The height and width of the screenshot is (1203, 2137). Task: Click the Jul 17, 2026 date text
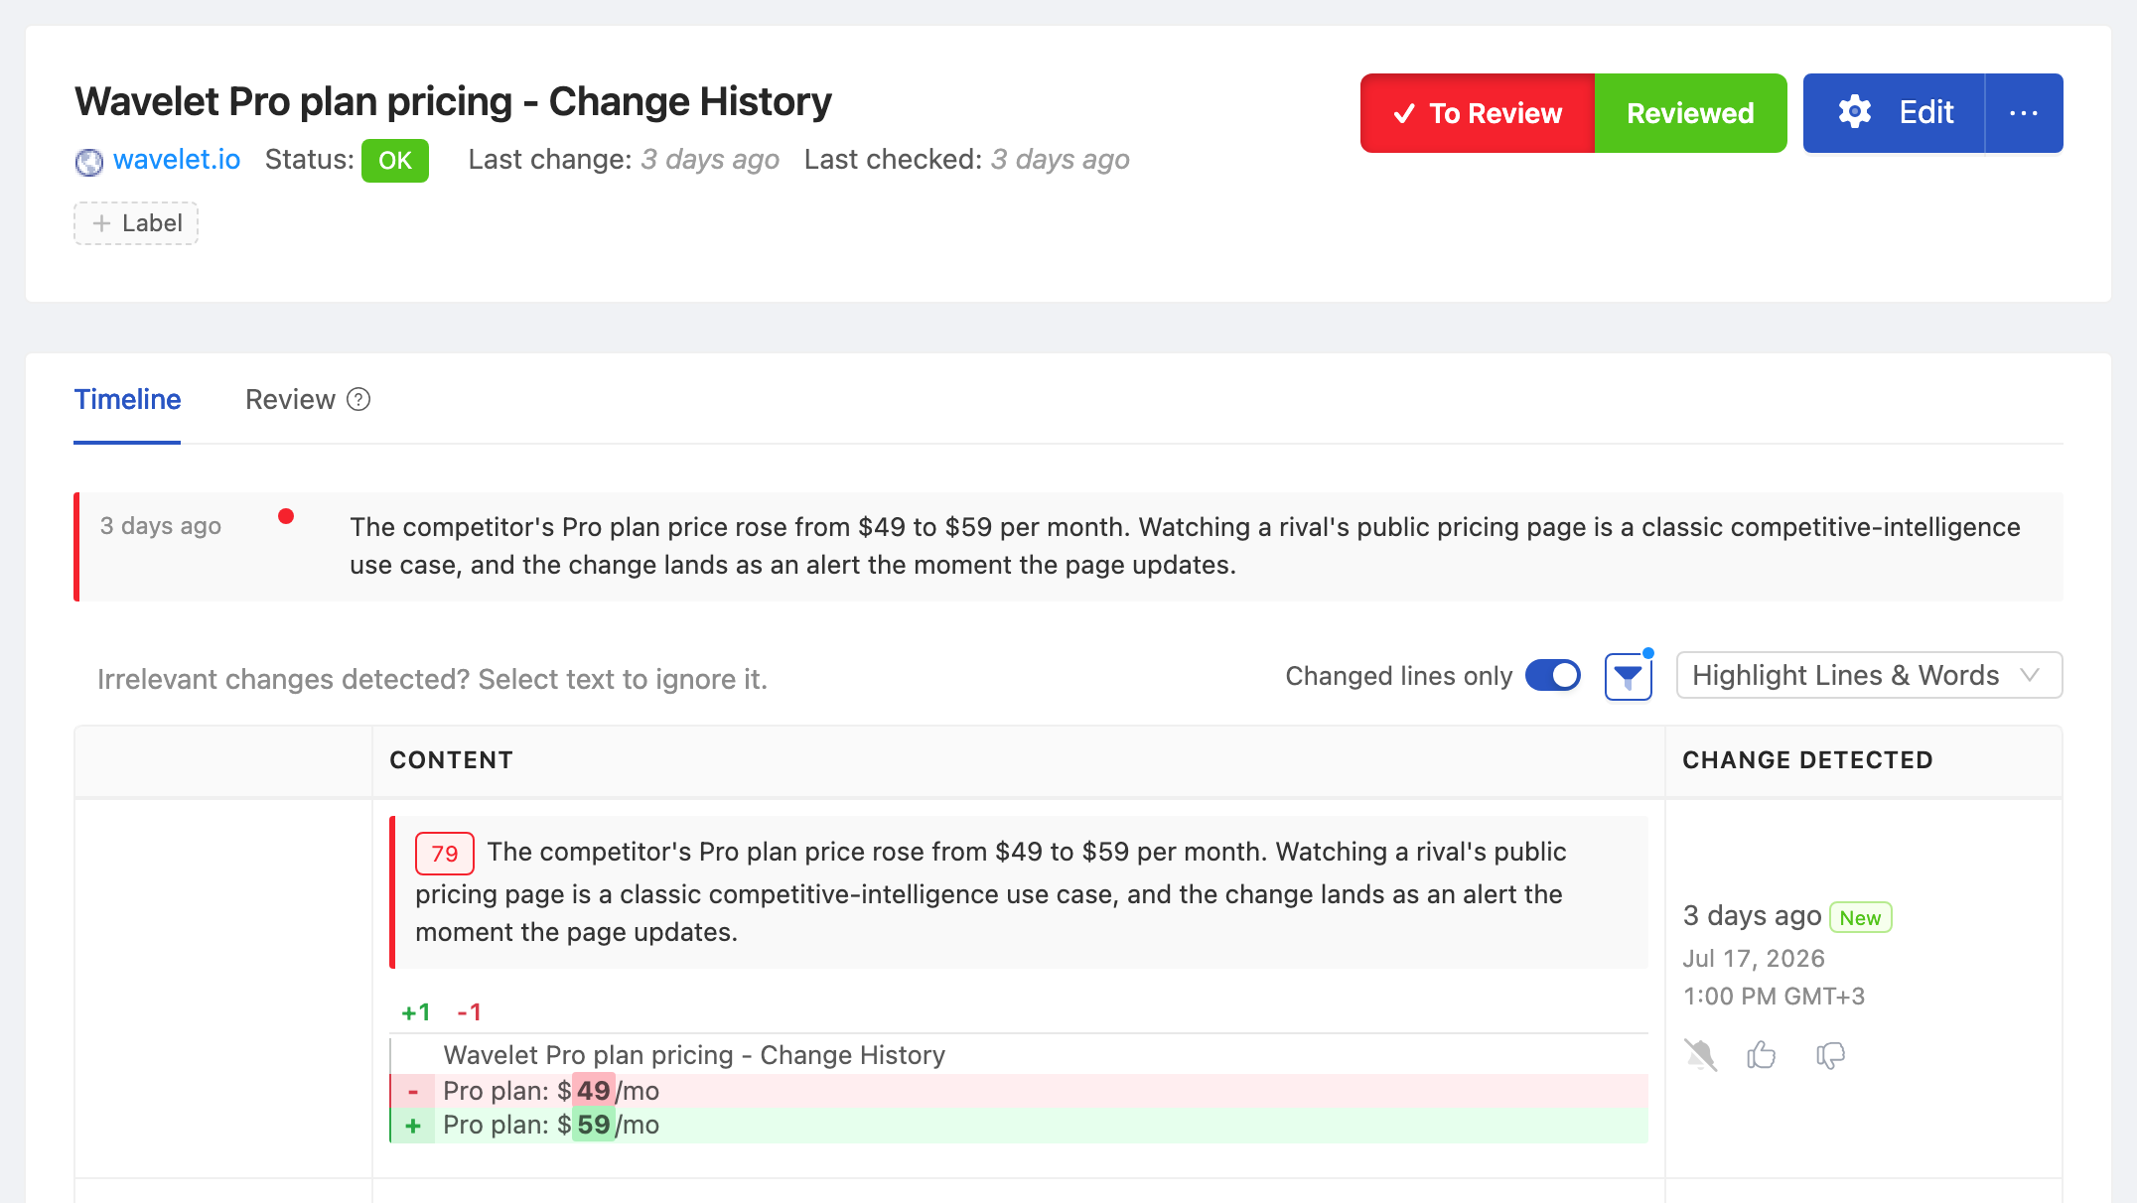pos(1754,959)
